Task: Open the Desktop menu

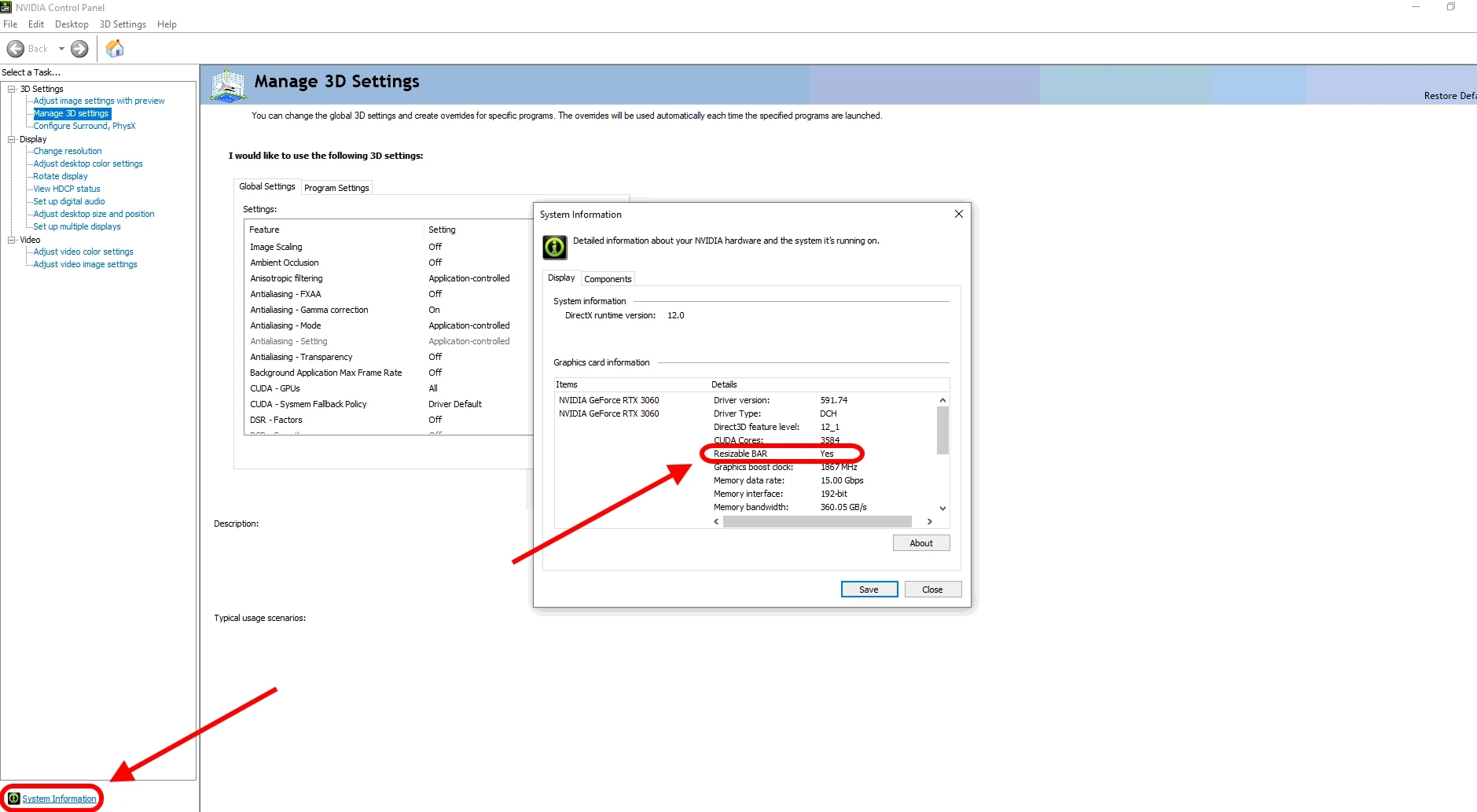Action: point(72,24)
